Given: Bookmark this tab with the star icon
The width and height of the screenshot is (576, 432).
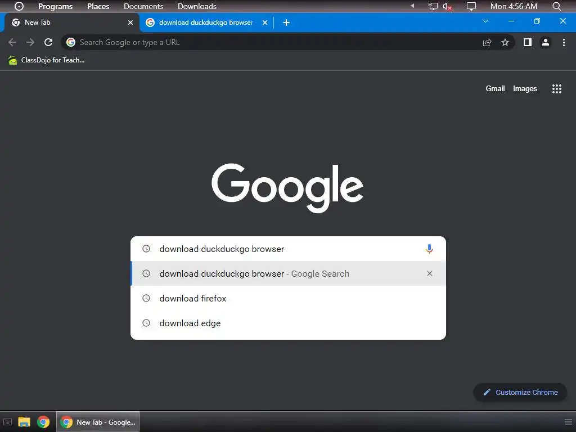Looking at the screenshot, I should pyautogui.click(x=505, y=42).
